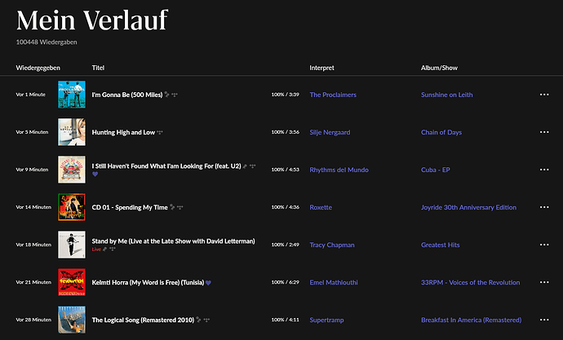The height and width of the screenshot is (340, 563).
Task: Click 100% / 6:29 playback duration
Action: 285,282
